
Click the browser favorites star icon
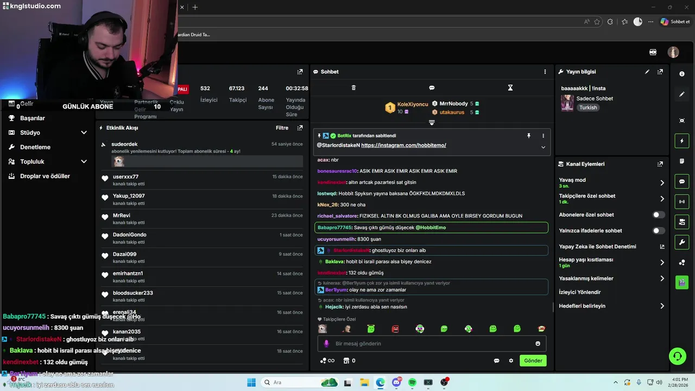tap(597, 22)
